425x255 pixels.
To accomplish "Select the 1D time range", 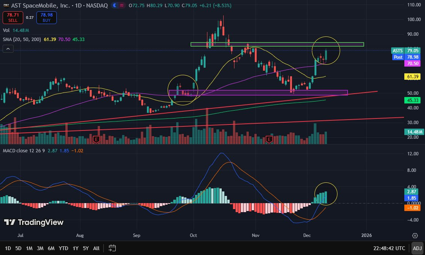I will (8, 248).
